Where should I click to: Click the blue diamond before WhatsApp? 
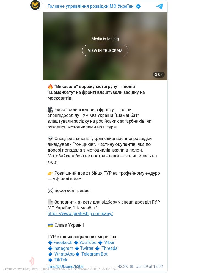tap(50, 254)
